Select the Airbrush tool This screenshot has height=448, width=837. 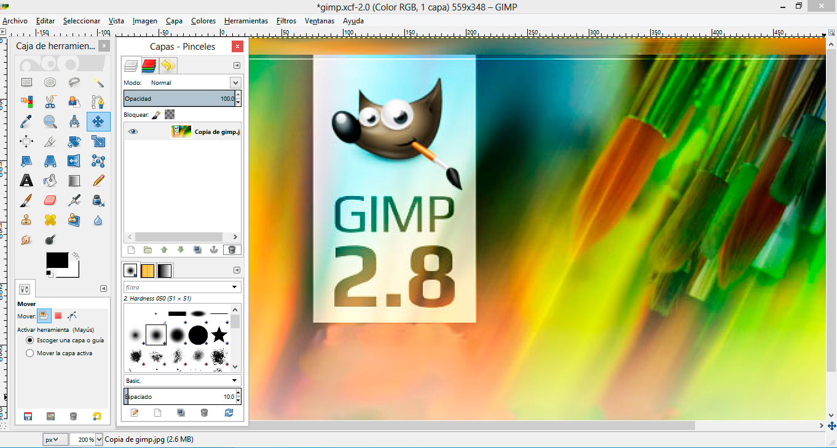pos(74,200)
